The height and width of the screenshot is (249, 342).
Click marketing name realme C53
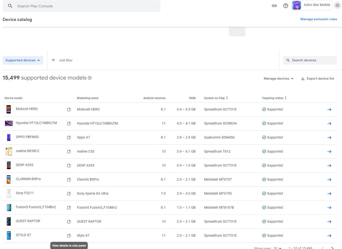click(85, 151)
